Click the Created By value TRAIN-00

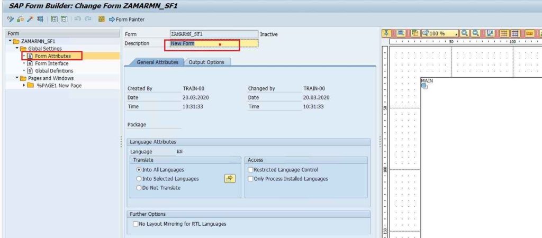coord(194,88)
